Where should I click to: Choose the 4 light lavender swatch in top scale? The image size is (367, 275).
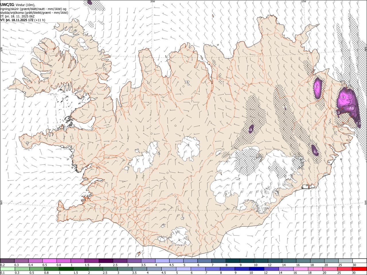162,261
